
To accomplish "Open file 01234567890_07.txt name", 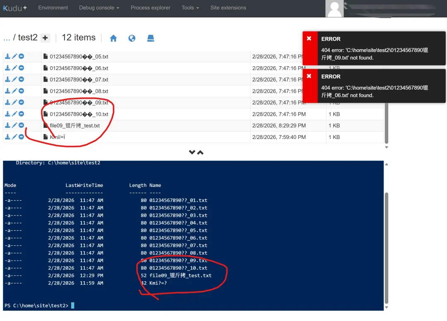I will point(79,79).
